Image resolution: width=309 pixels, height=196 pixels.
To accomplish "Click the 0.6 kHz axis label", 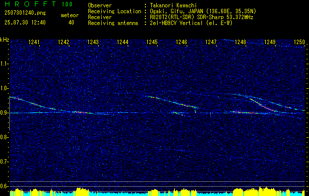I will pyautogui.click(x=4, y=186).
